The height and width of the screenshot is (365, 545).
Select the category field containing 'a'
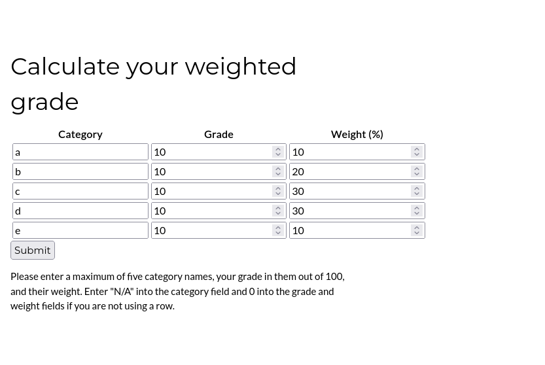point(80,152)
